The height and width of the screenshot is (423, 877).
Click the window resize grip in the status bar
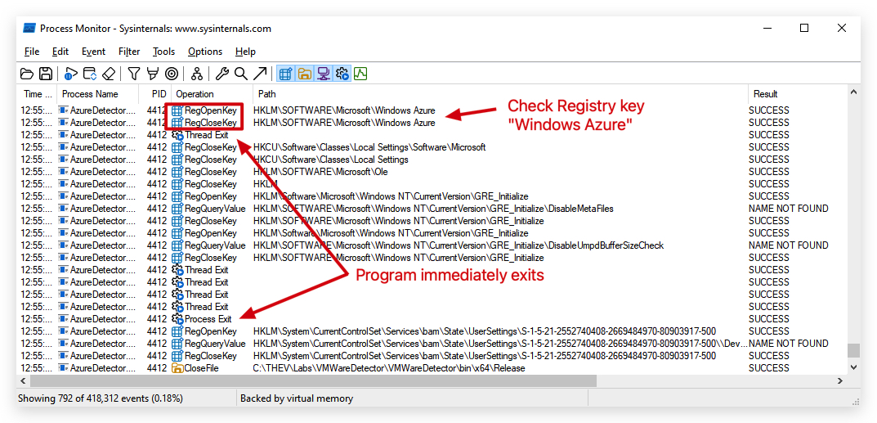point(855,401)
